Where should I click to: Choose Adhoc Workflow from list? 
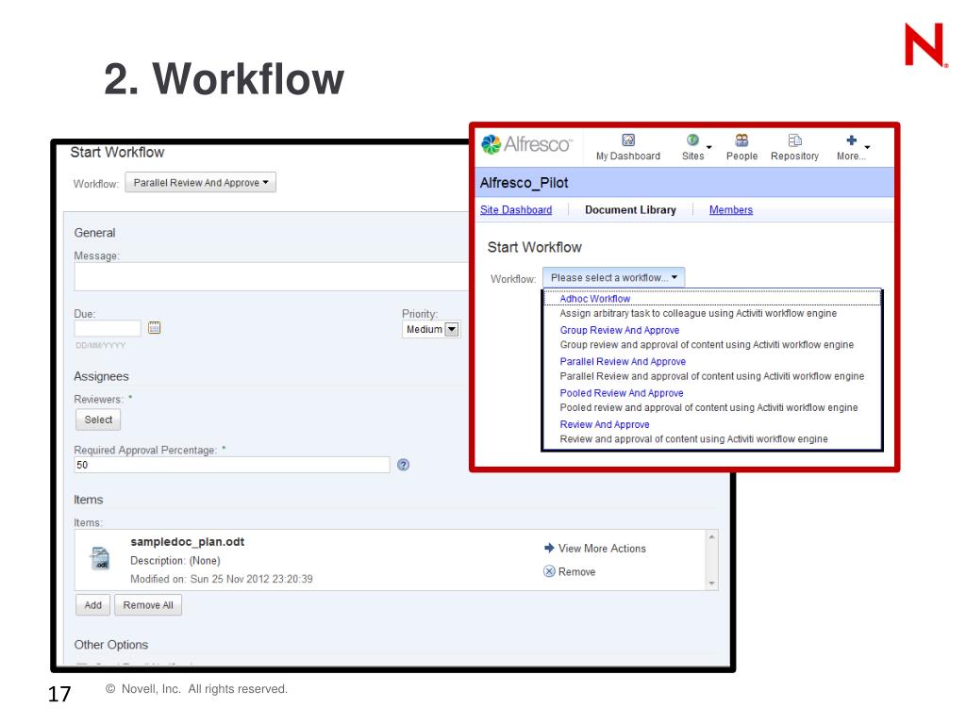594,299
